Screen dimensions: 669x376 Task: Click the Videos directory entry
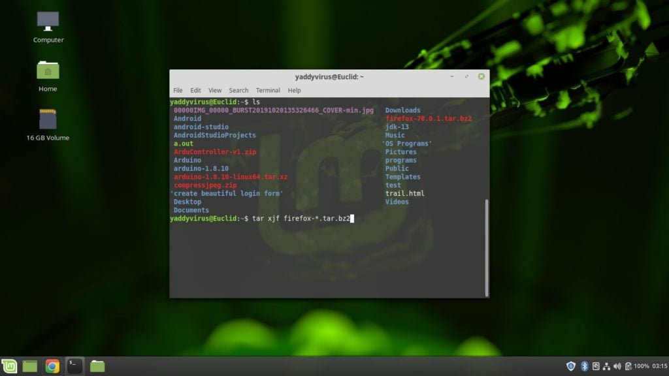397,202
